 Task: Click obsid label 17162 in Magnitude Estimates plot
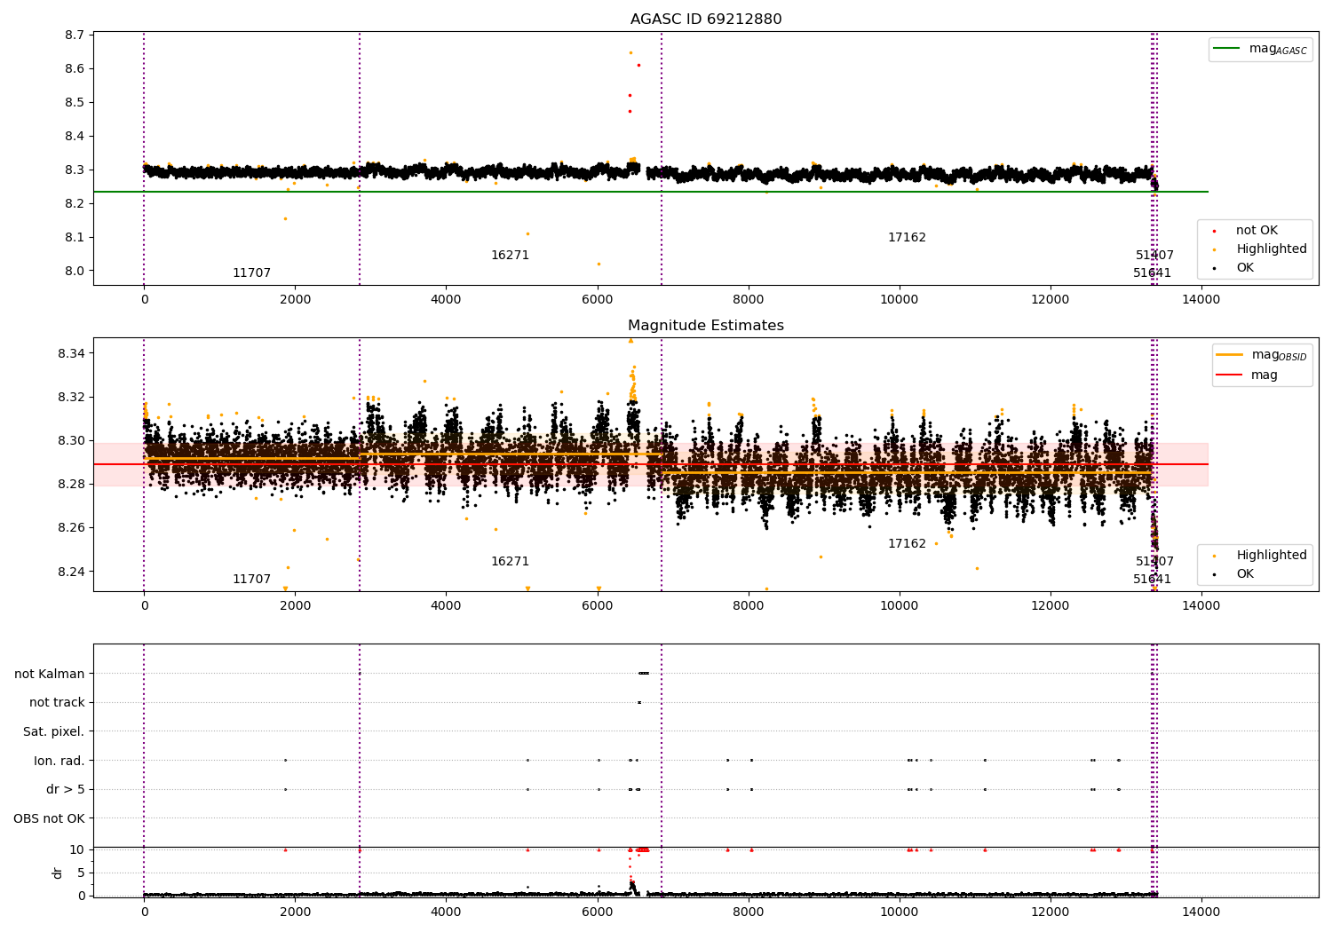(x=907, y=544)
